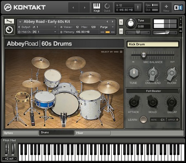This screenshot has width=186, height=163.
Task: Switch to the Options tab
Action: (x=21, y=133)
